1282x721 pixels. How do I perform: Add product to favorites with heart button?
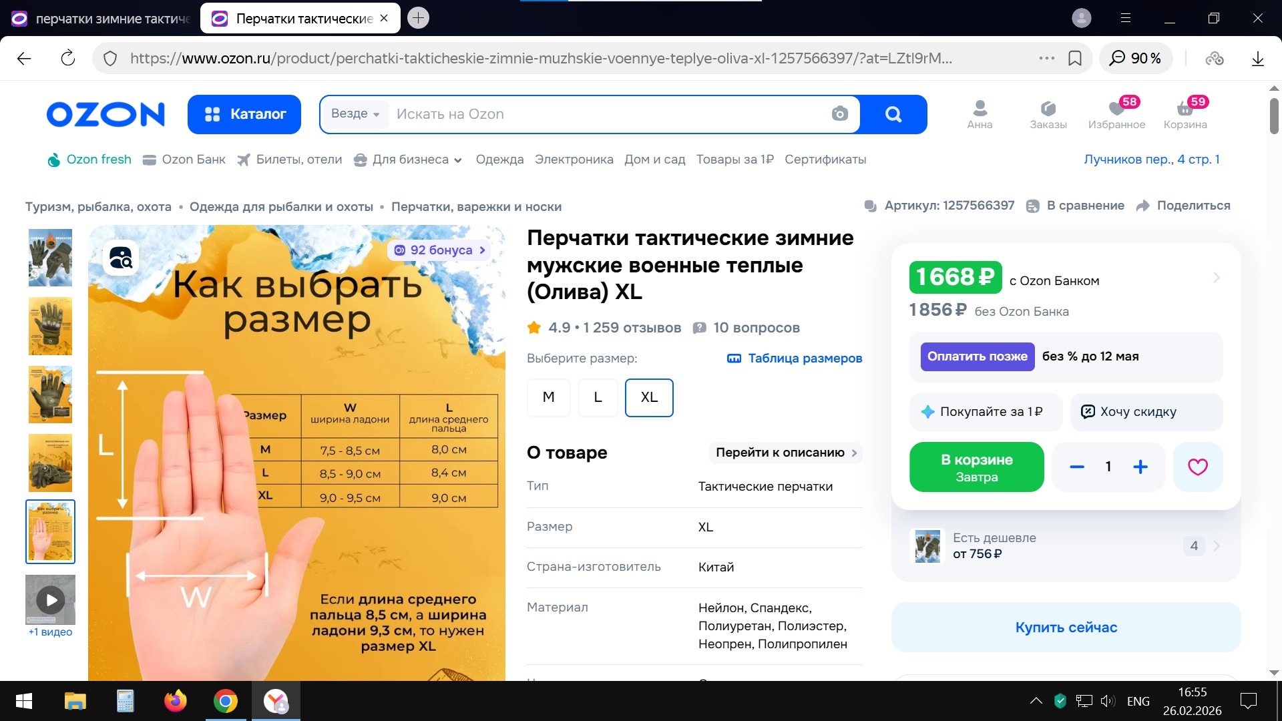[x=1197, y=467]
